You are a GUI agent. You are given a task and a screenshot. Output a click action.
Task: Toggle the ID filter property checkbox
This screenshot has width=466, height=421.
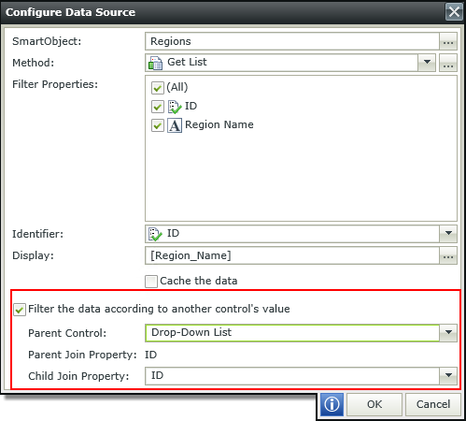pyautogui.click(x=158, y=107)
